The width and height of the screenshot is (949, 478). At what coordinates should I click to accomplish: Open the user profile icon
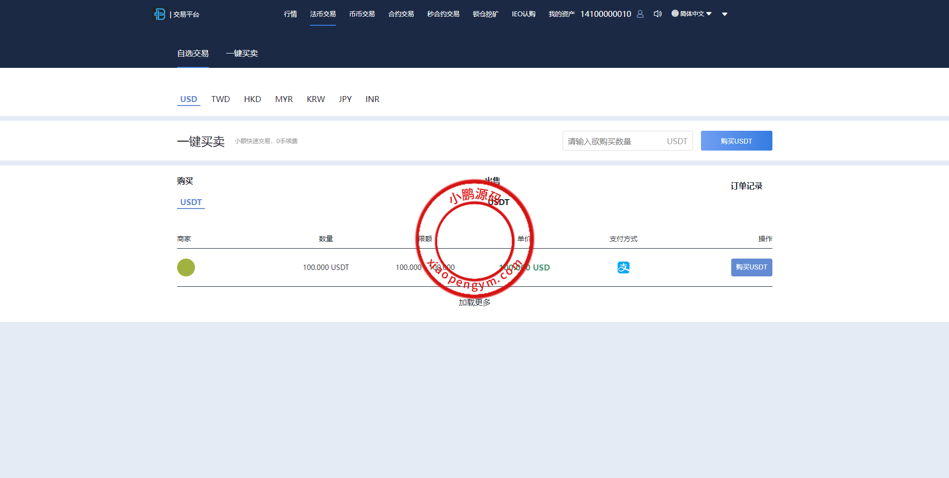(x=640, y=14)
